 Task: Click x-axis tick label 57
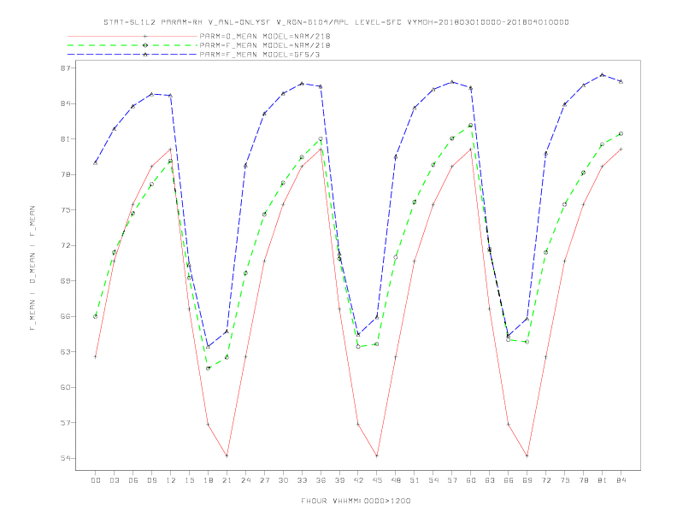[452, 480]
